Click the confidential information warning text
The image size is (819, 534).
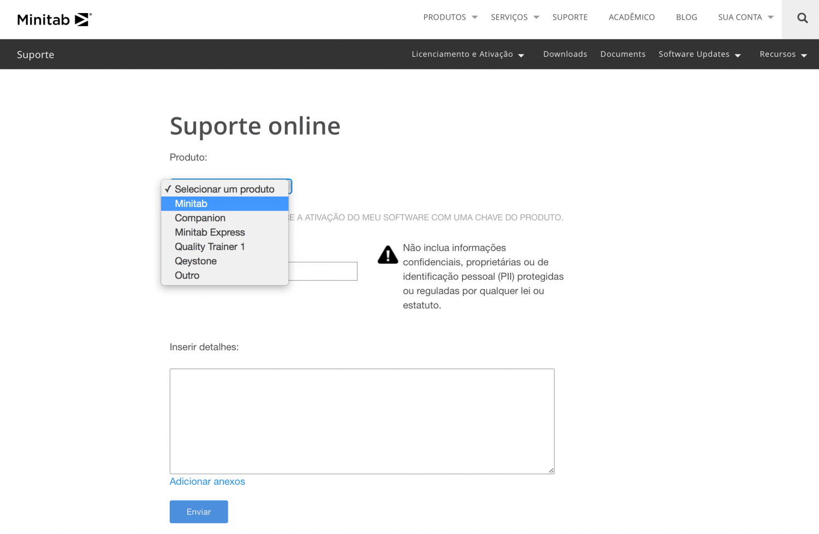click(x=483, y=276)
